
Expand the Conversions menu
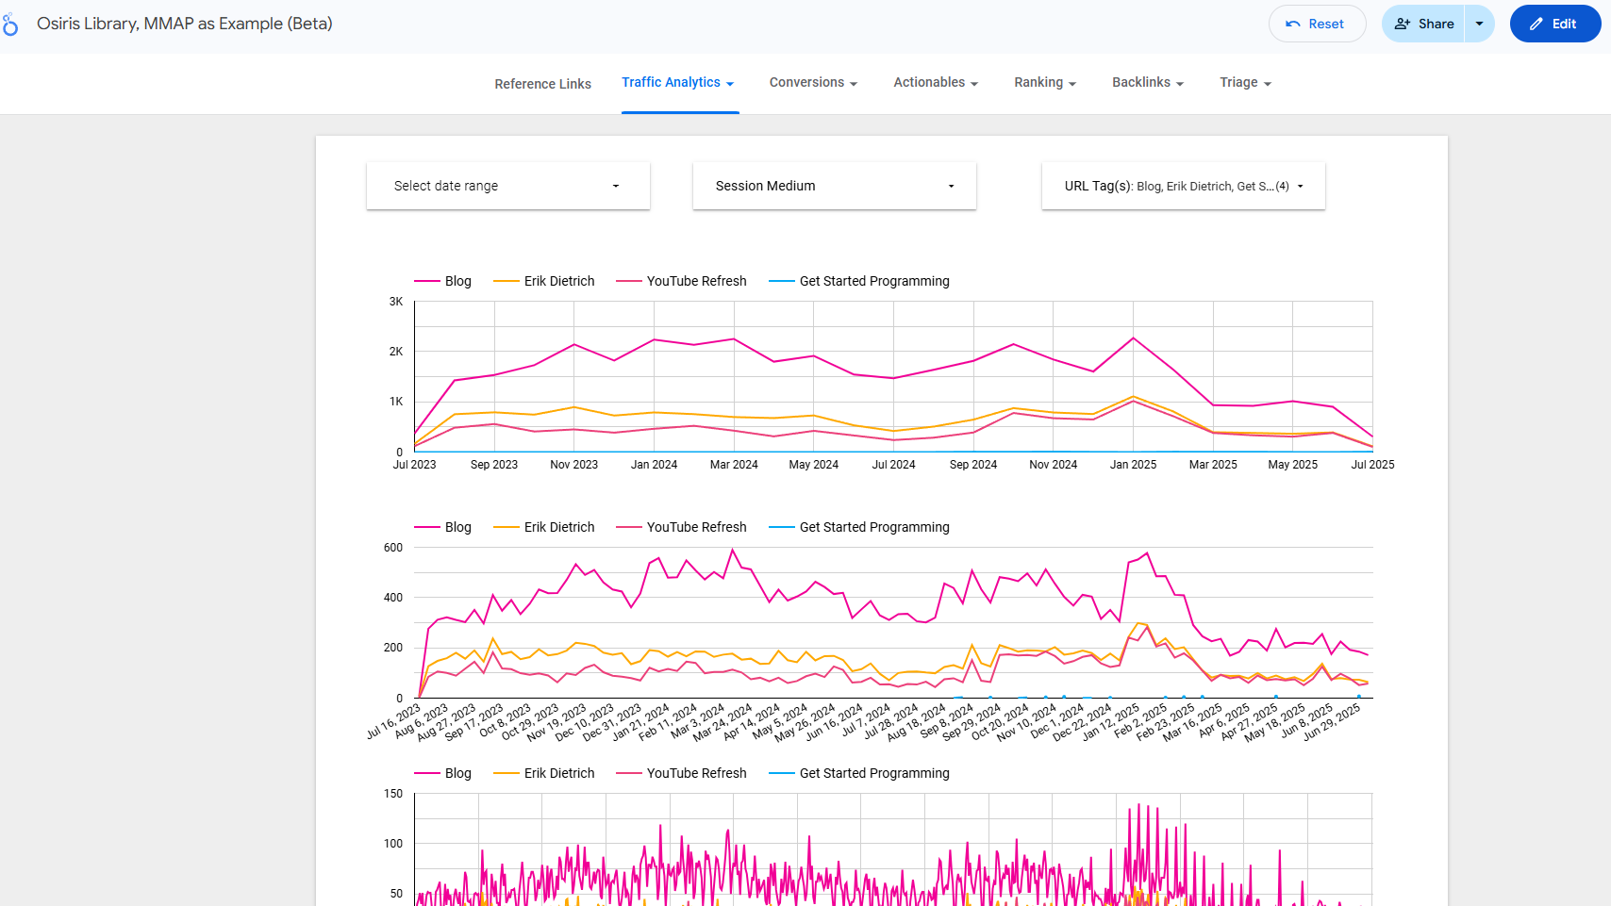pyautogui.click(x=813, y=83)
